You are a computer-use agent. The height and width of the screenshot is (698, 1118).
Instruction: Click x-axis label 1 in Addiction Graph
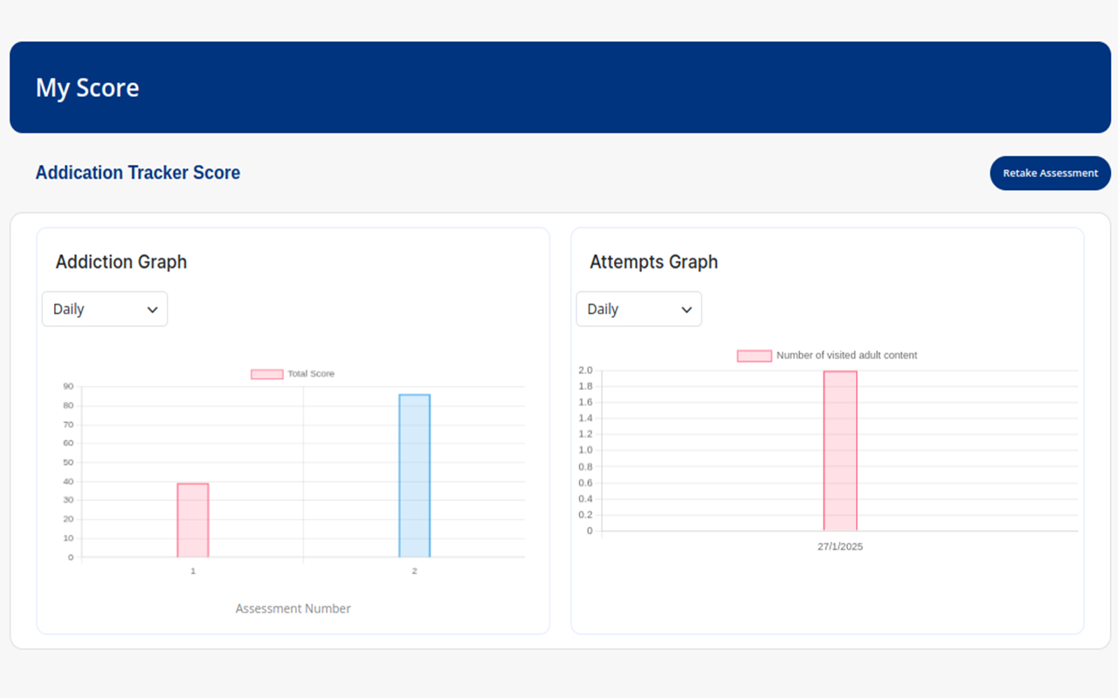point(193,571)
